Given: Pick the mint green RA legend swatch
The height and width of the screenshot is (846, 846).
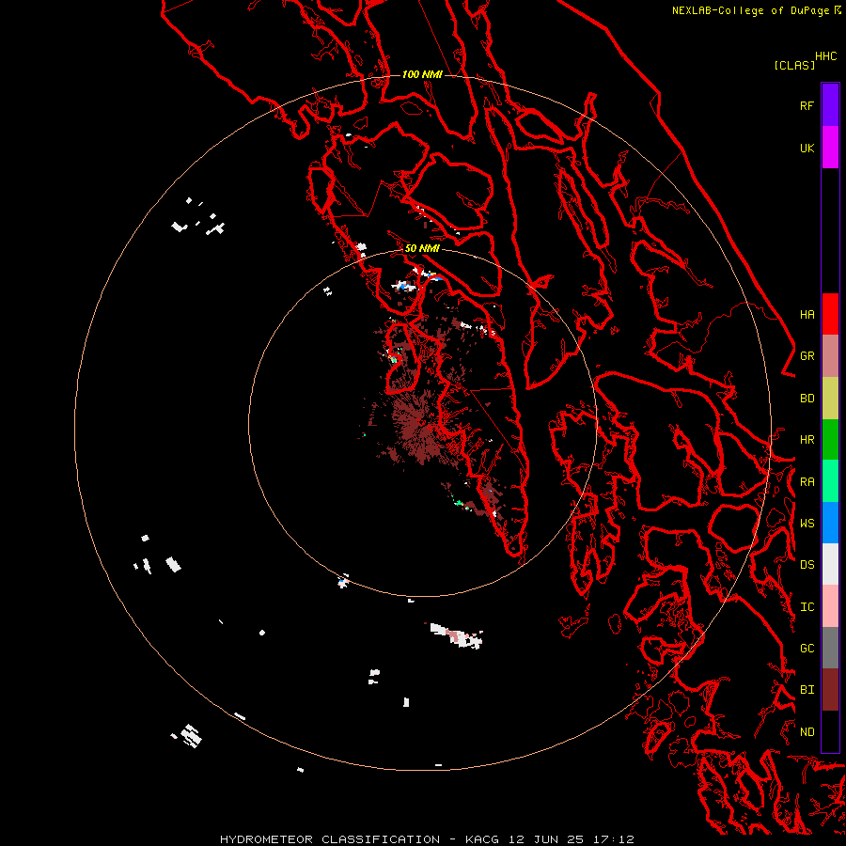Looking at the screenshot, I should coord(830,481).
